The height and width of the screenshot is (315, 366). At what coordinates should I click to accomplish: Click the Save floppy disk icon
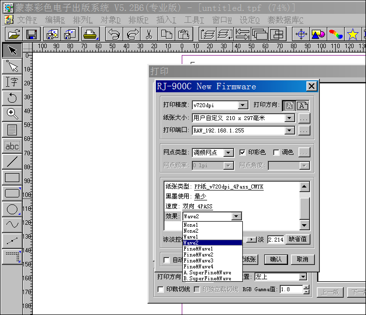[31, 35]
